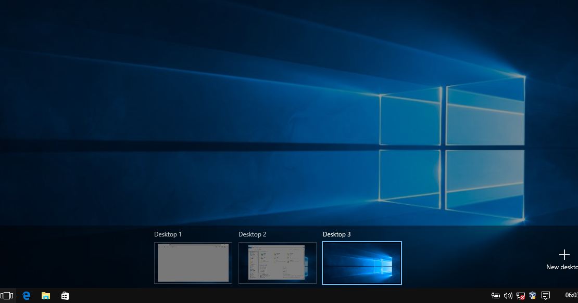Image resolution: width=578 pixels, height=303 pixels.
Task: Create a new virtual desktop with the plus button
Action: tap(564, 255)
